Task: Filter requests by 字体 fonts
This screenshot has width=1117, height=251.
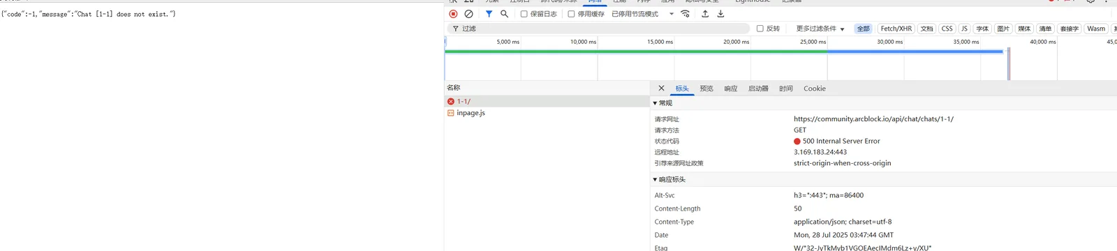Action: click(982, 29)
